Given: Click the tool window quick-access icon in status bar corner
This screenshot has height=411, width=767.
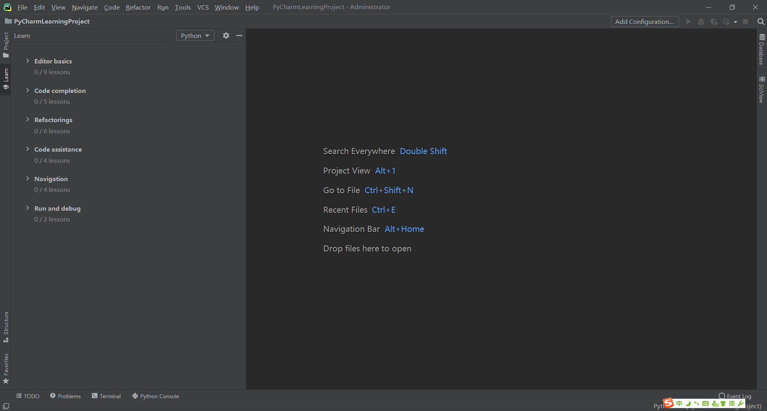Looking at the screenshot, I should 6,406.
